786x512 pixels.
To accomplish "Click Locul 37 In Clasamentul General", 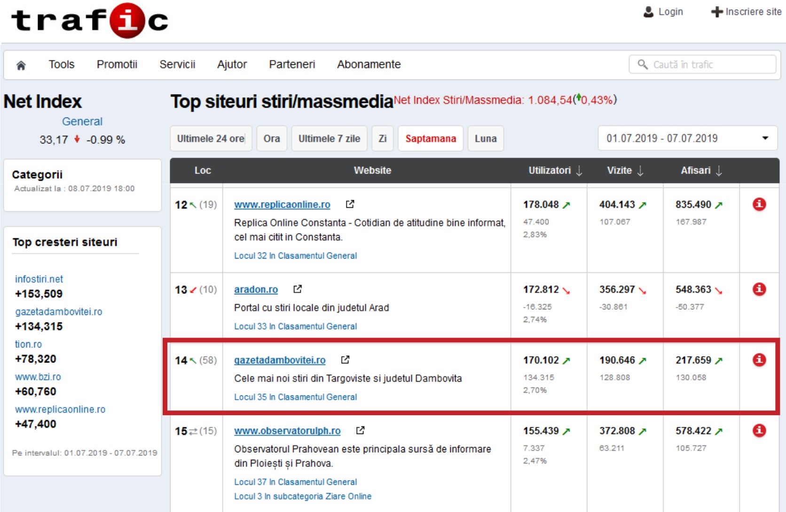I will pos(295,482).
